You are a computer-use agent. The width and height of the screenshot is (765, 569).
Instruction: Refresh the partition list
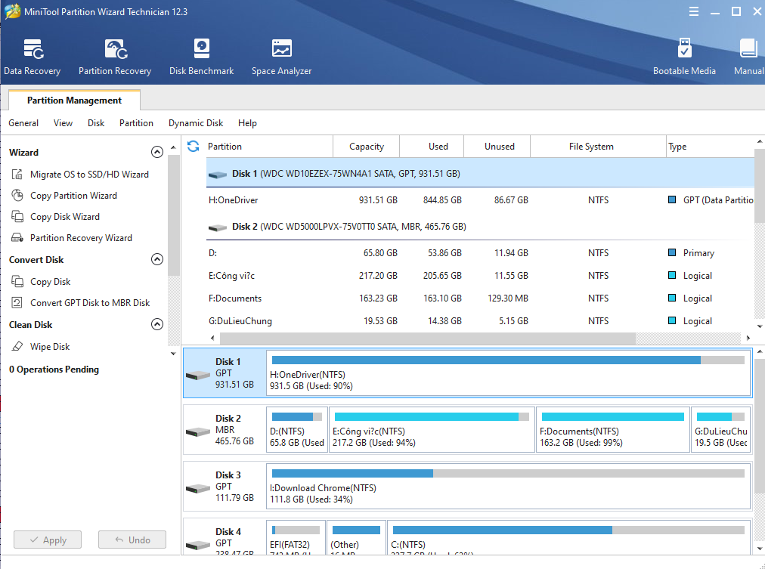coord(194,147)
